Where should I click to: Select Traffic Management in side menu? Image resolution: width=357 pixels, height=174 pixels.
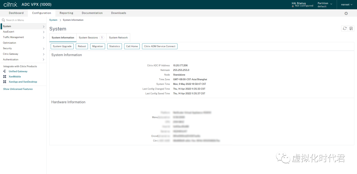[23, 37]
